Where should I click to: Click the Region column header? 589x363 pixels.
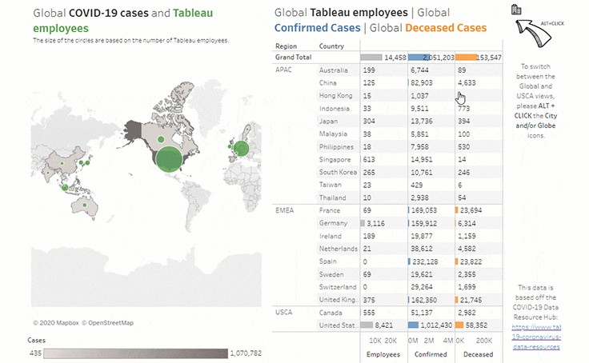tap(286, 46)
